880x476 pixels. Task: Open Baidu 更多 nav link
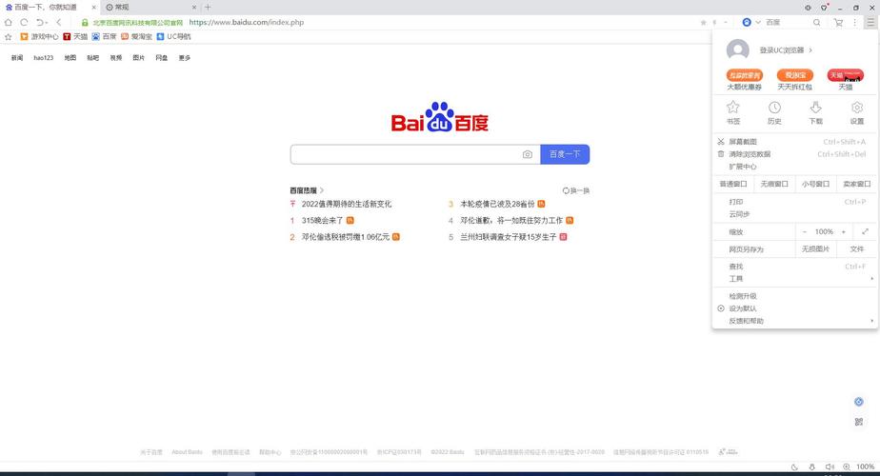pyautogui.click(x=185, y=58)
